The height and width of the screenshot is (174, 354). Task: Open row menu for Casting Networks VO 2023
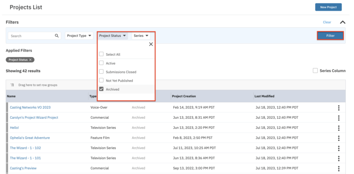click(339, 108)
